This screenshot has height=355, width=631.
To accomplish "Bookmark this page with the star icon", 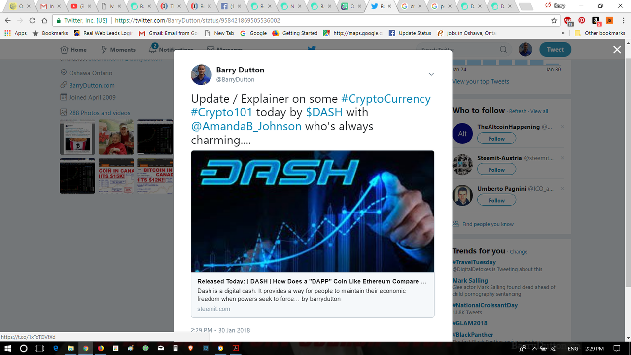I will tap(554, 21).
